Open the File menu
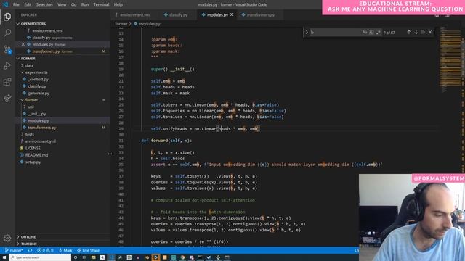Image resolution: width=465 pixels, height=261 pixels. [16, 4]
